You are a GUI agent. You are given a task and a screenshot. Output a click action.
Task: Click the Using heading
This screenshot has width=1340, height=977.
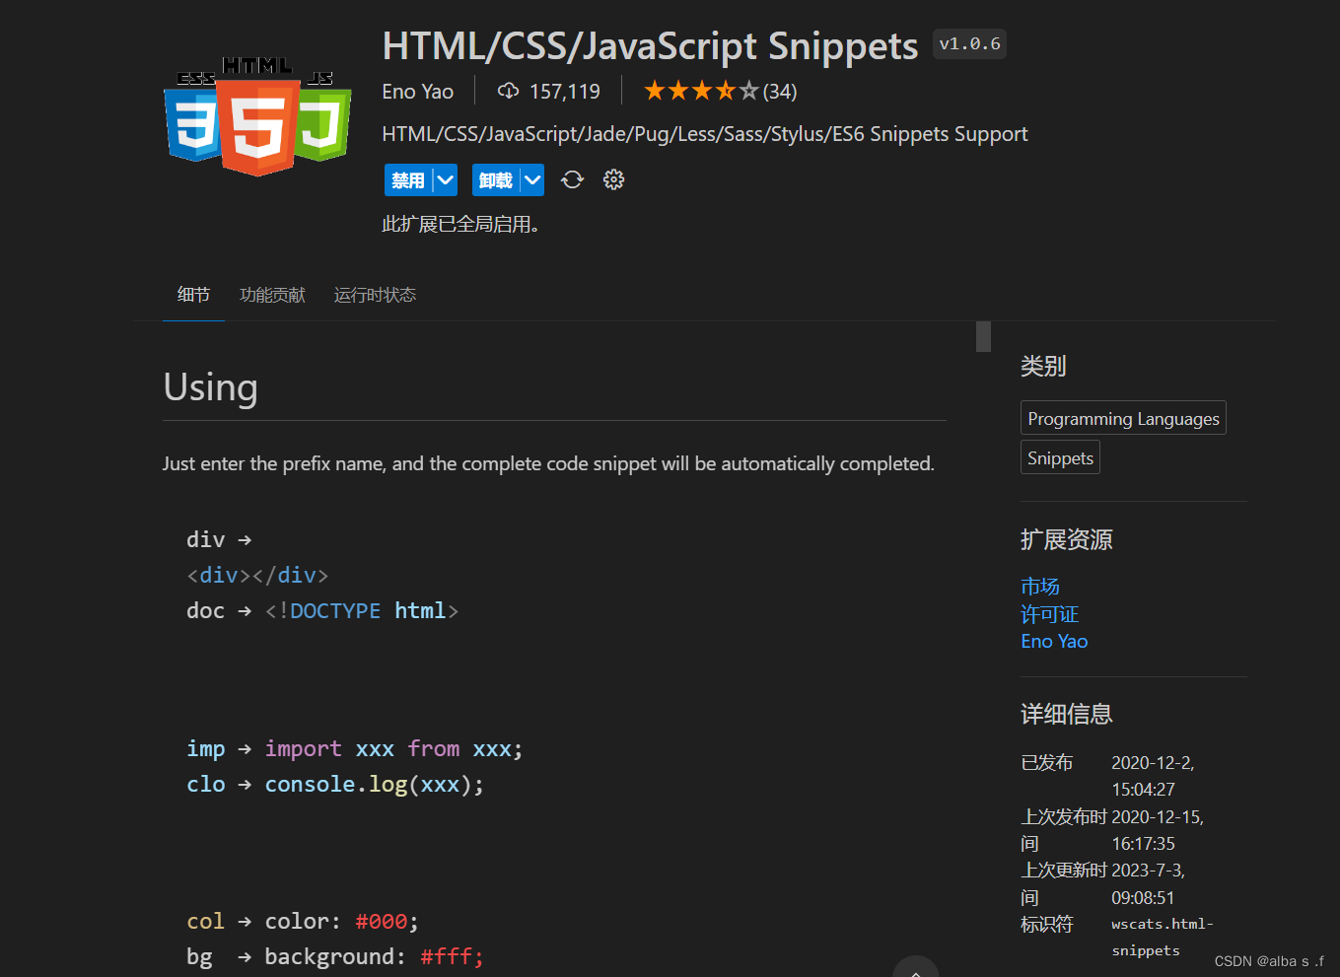pos(210,386)
